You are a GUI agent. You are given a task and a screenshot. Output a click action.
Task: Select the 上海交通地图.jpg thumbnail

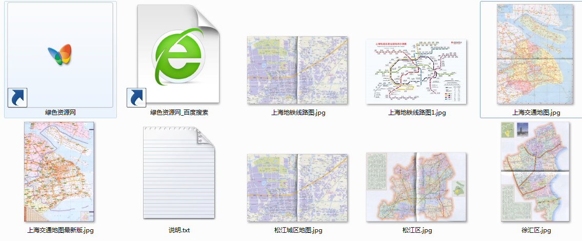coord(536,54)
